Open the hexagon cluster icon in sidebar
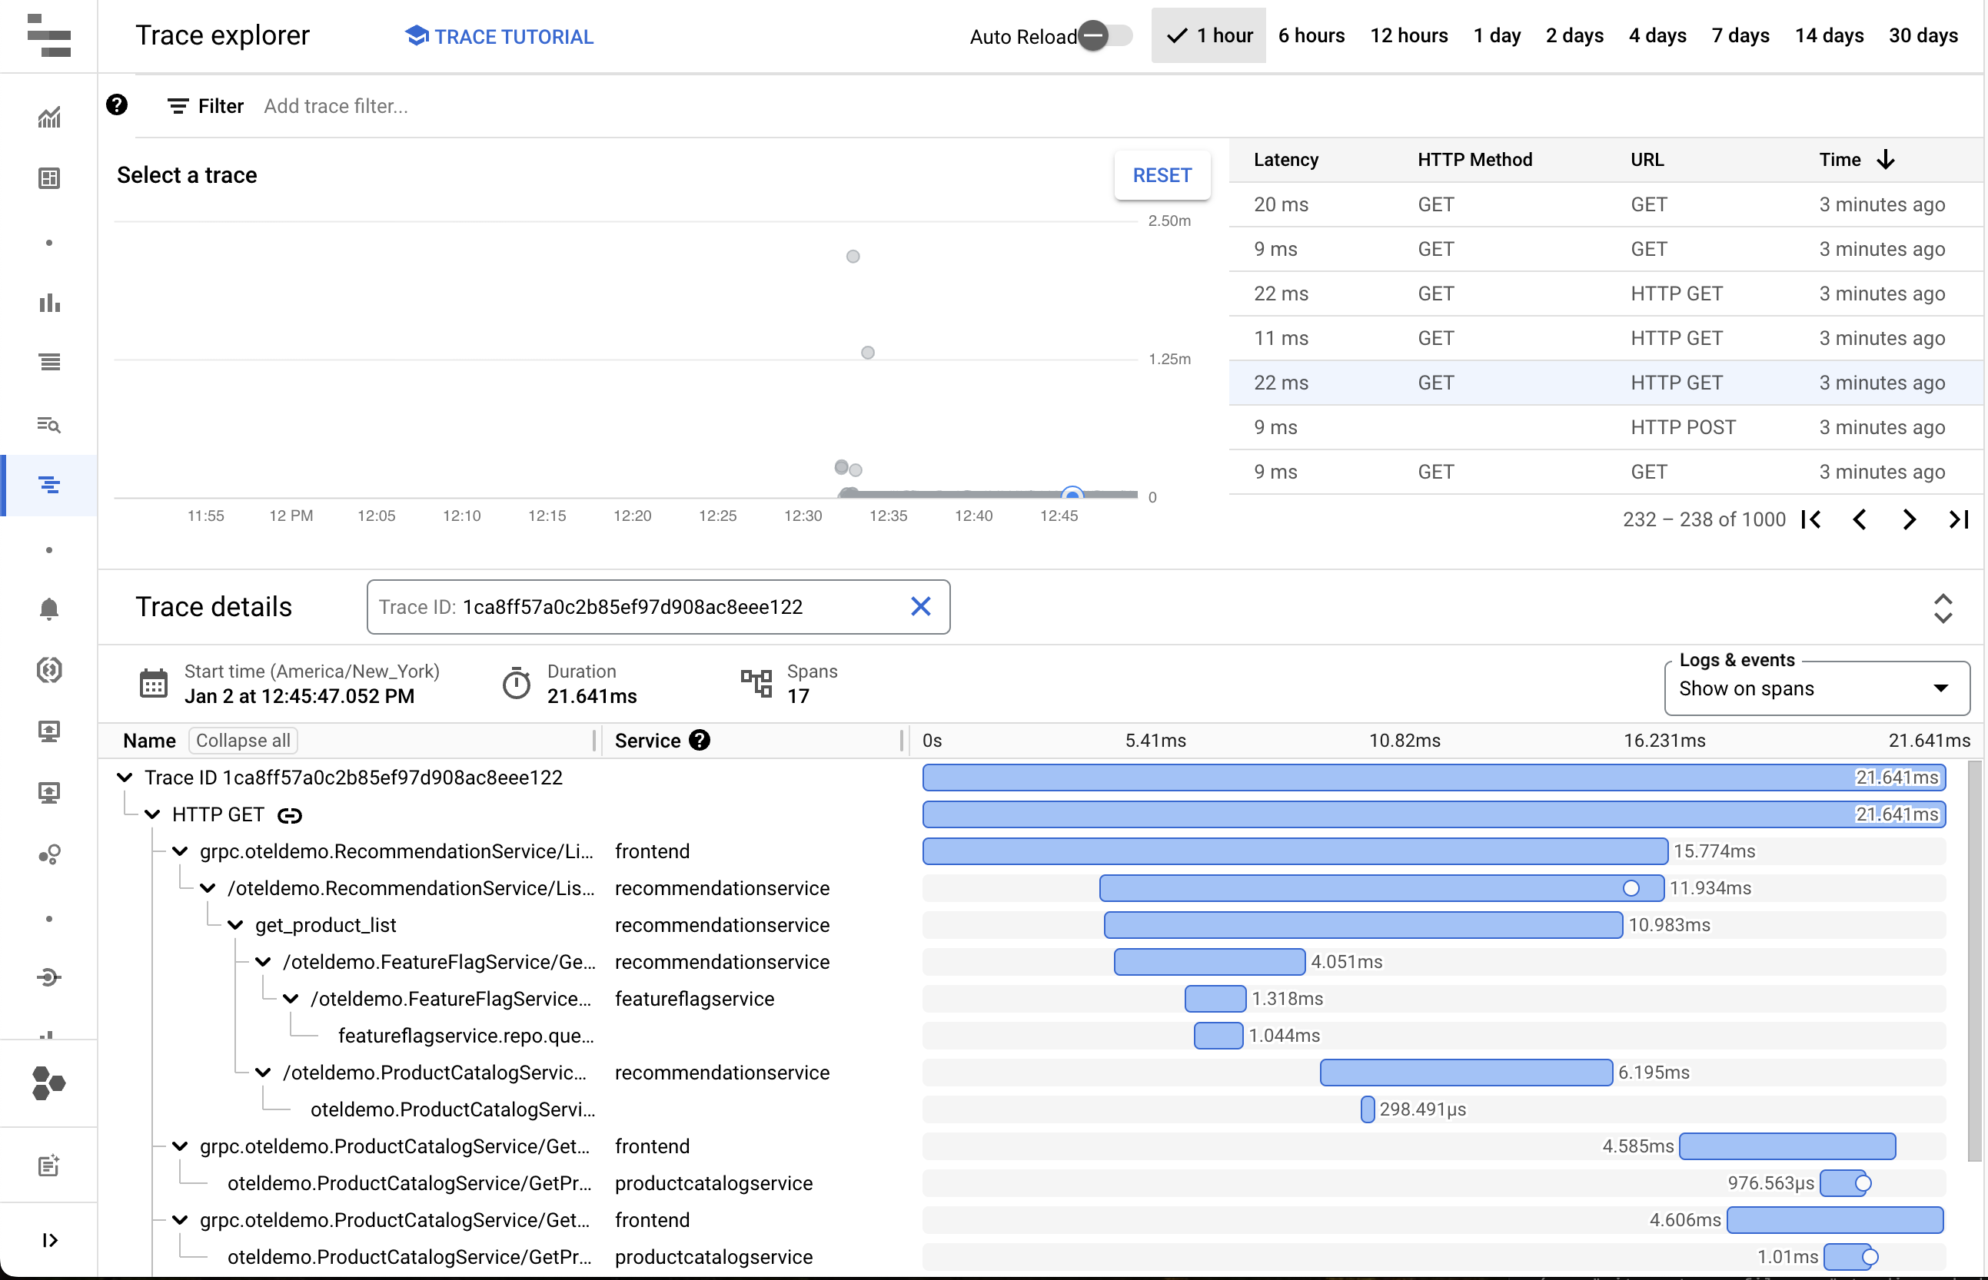This screenshot has width=1988, height=1280. point(49,1083)
